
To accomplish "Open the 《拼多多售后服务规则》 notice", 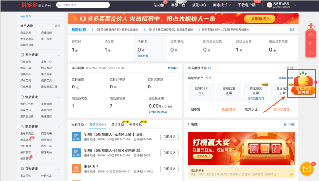I will pyautogui.click(x=170, y=30).
